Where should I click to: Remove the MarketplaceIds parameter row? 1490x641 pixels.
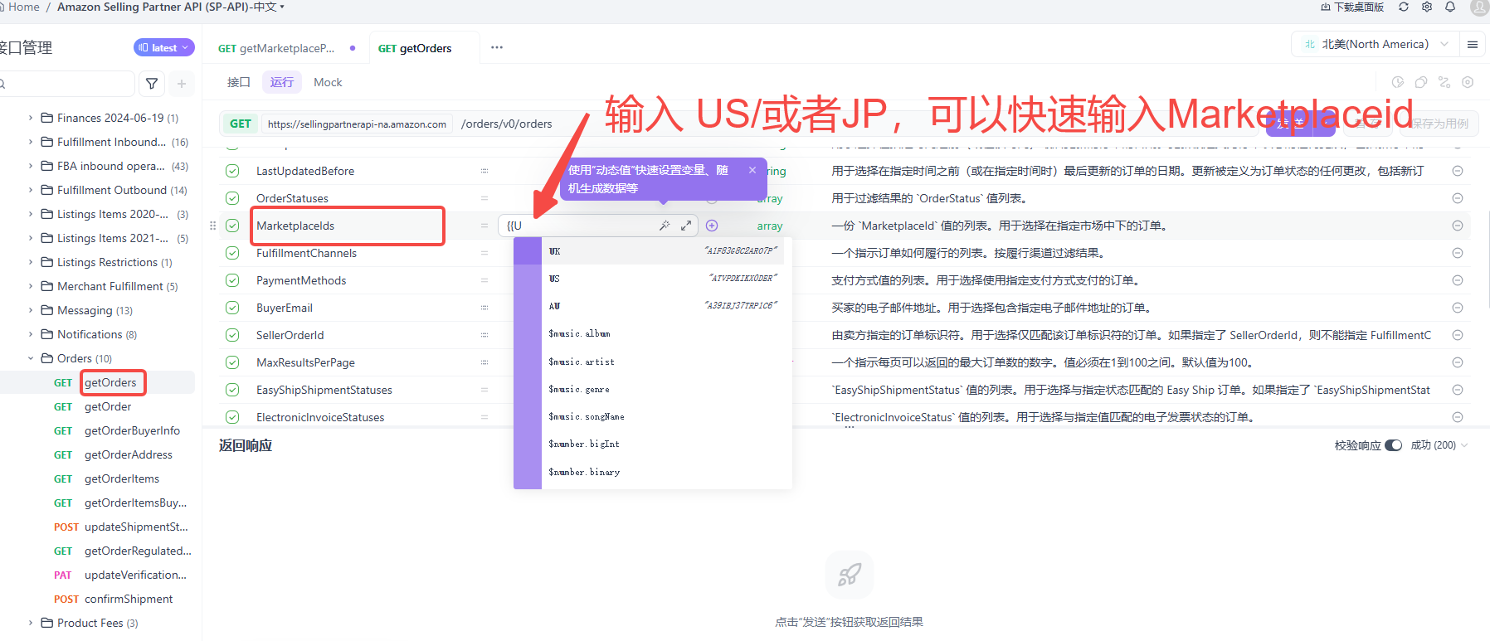tap(1458, 226)
